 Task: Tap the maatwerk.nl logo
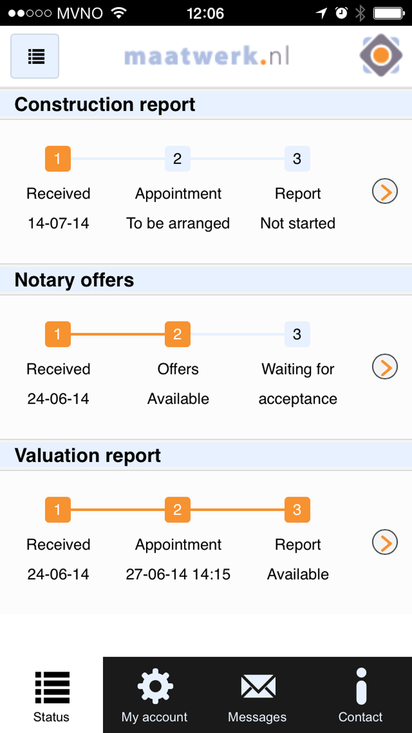click(207, 56)
